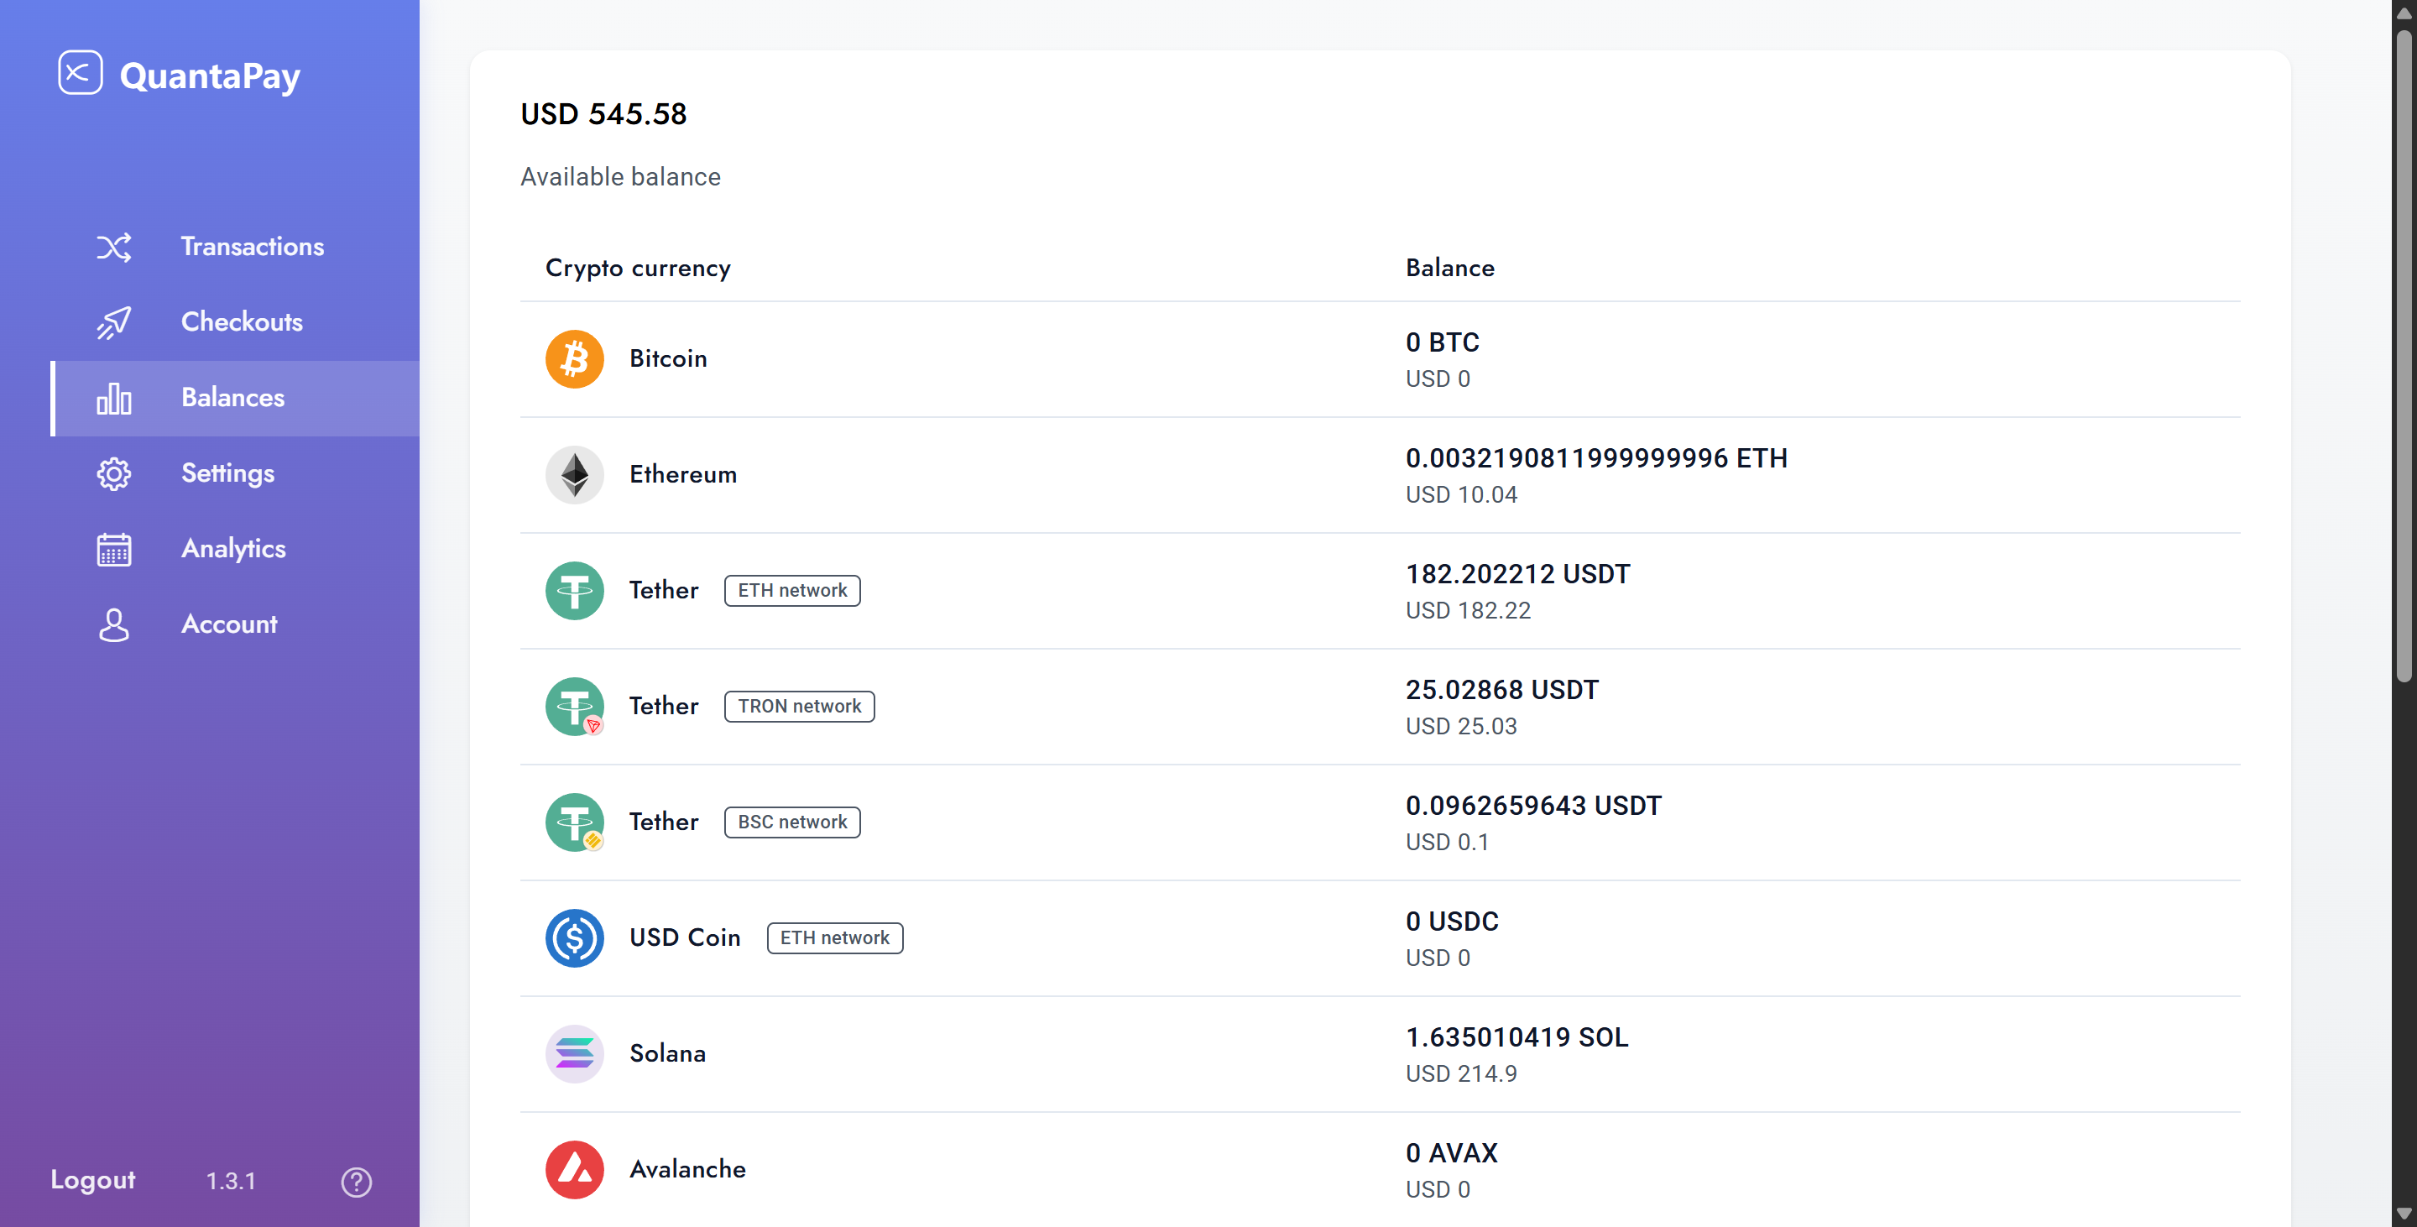Click the version number 1.3.1

point(231,1181)
